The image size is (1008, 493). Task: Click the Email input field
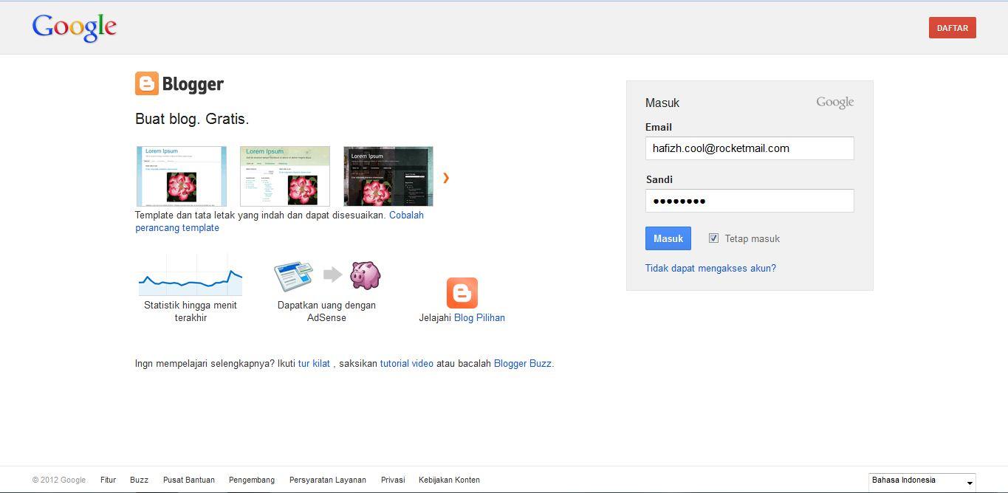click(x=750, y=148)
